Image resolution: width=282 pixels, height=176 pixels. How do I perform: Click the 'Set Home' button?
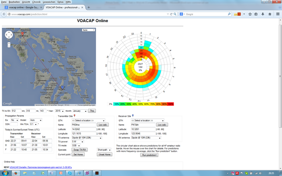78,154
